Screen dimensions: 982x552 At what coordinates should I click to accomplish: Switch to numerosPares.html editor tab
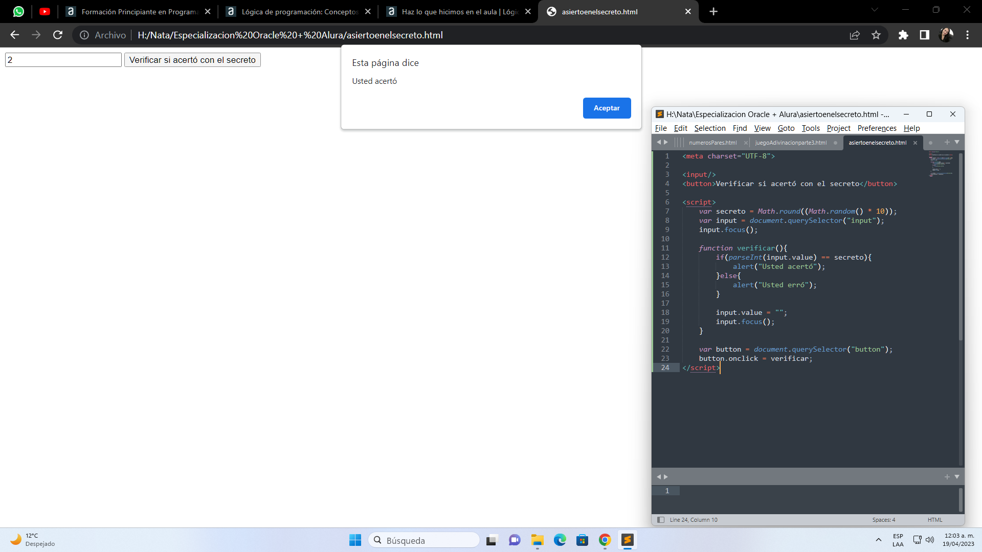click(x=712, y=143)
